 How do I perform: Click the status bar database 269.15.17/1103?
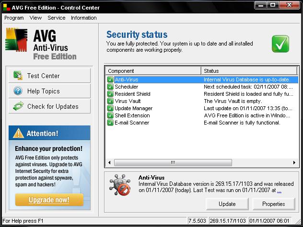228,221
